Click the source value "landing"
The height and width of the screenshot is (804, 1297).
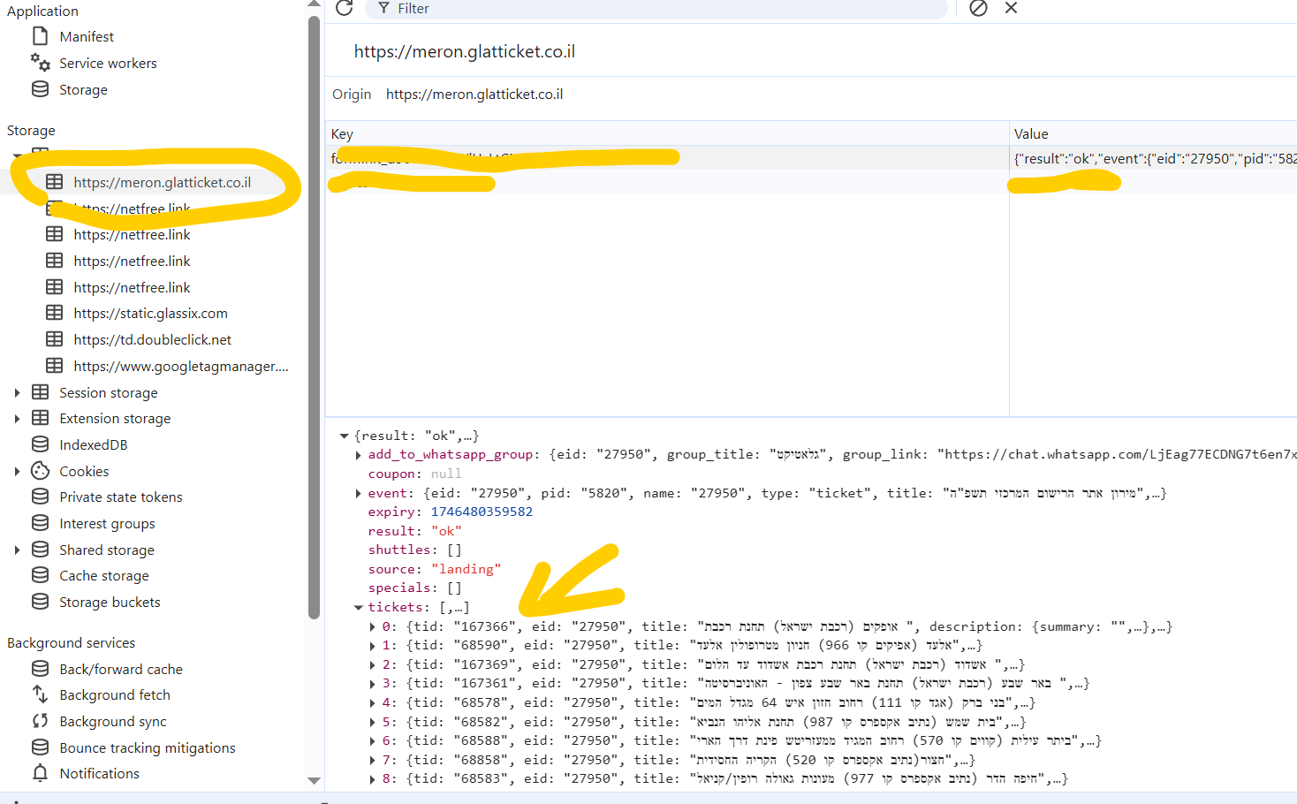(x=466, y=569)
